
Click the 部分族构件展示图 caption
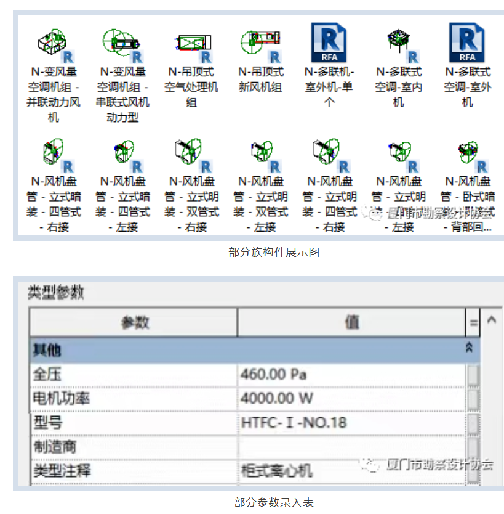click(x=274, y=253)
